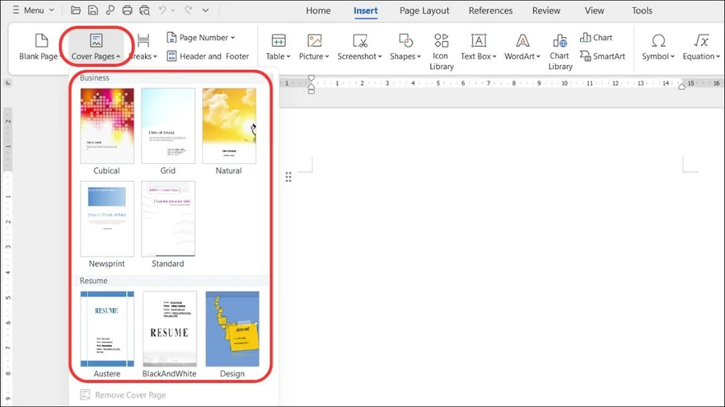725x407 pixels.
Task: Open the Undo history dropdown arrow
Action: click(173, 10)
